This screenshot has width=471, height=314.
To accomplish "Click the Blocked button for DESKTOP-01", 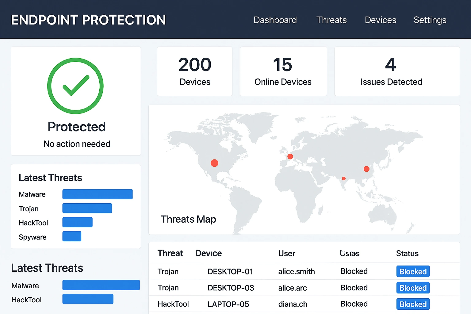I will [413, 271].
